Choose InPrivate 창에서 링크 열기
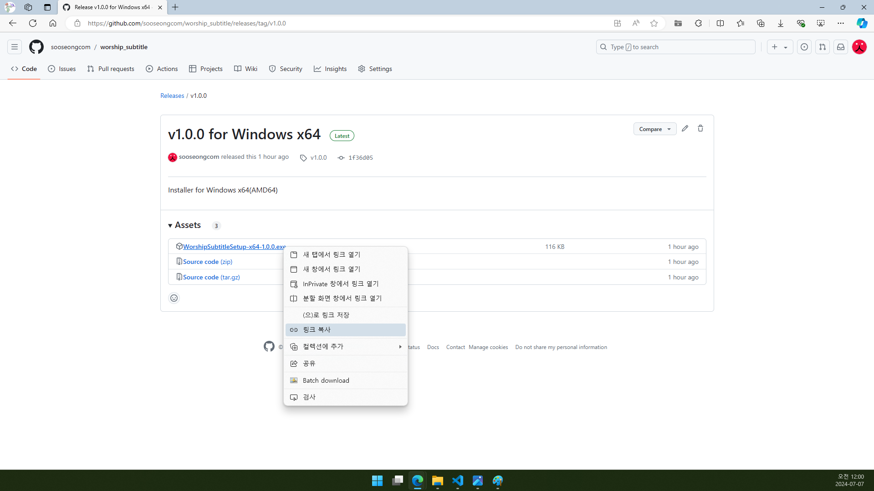The height and width of the screenshot is (491, 874). (x=346, y=284)
